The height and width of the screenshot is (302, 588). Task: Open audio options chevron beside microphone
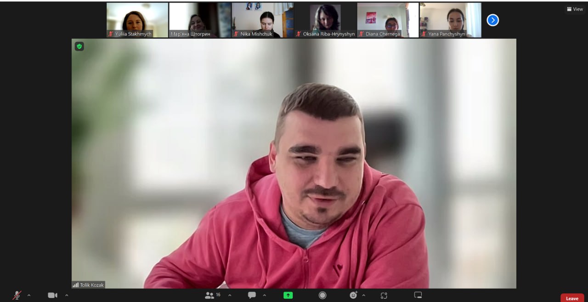[x=29, y=296]
